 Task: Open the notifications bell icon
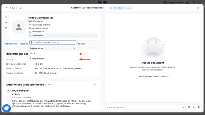tap(194, 2)
